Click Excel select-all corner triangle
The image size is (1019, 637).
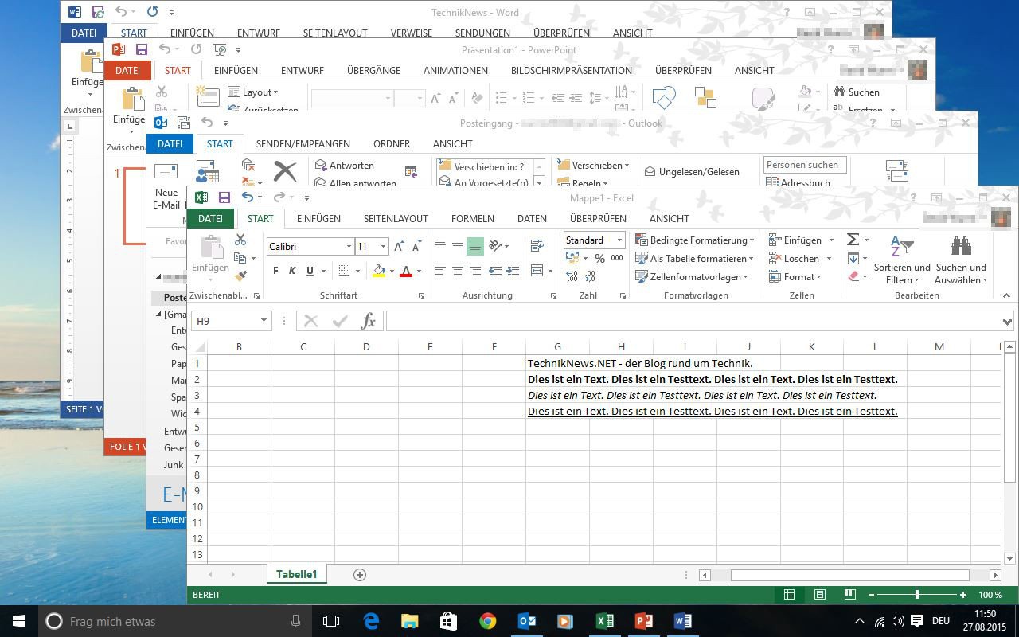tap(200, 346)
